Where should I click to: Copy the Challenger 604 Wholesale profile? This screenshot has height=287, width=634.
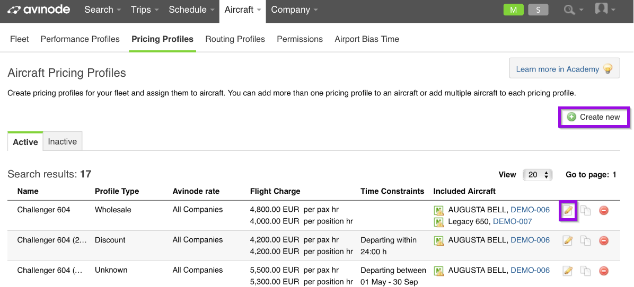click(x=585, y=210)
